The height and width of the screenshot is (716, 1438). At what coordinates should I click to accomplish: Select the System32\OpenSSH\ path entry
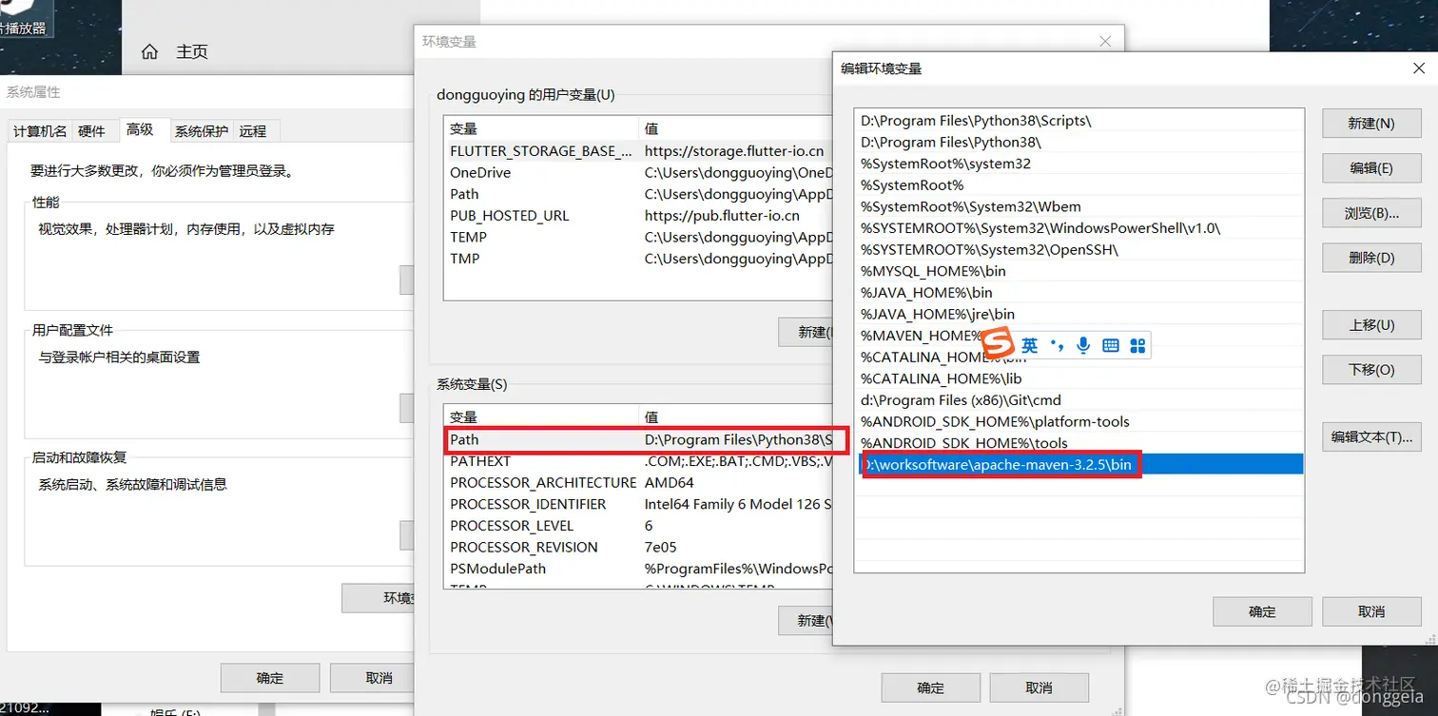[1078, 249]
